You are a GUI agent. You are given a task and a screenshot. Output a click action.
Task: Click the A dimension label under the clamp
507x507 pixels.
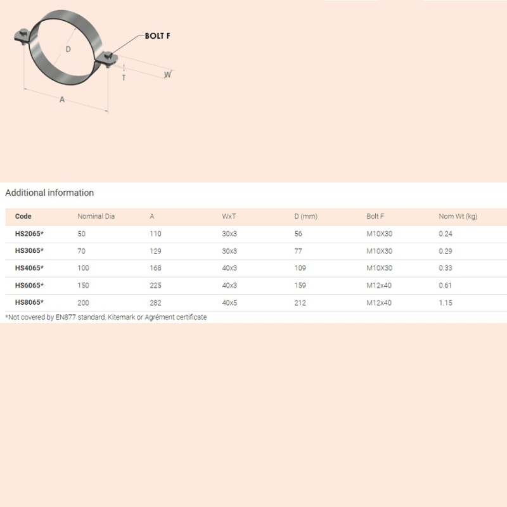[62, 99]
